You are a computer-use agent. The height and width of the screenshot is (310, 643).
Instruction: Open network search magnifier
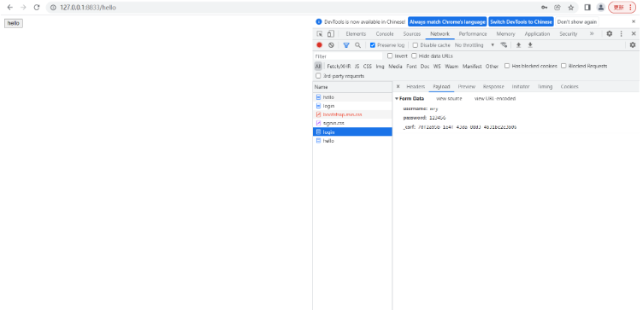coord(357,45)
